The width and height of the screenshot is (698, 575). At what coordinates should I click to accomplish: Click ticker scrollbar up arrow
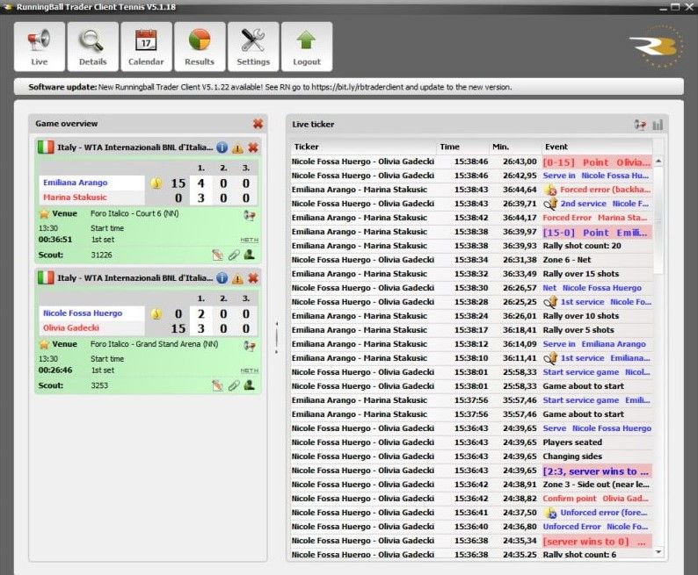658,161
